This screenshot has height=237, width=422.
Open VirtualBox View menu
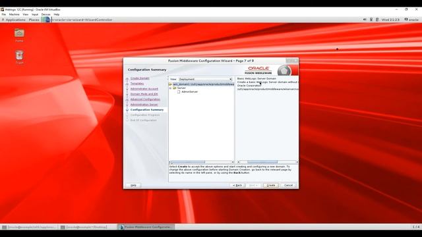pos(26,14)
